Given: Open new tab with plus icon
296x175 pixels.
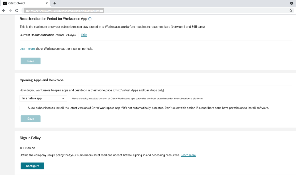Looking at the screenshot, I should (x=55, y=3).
